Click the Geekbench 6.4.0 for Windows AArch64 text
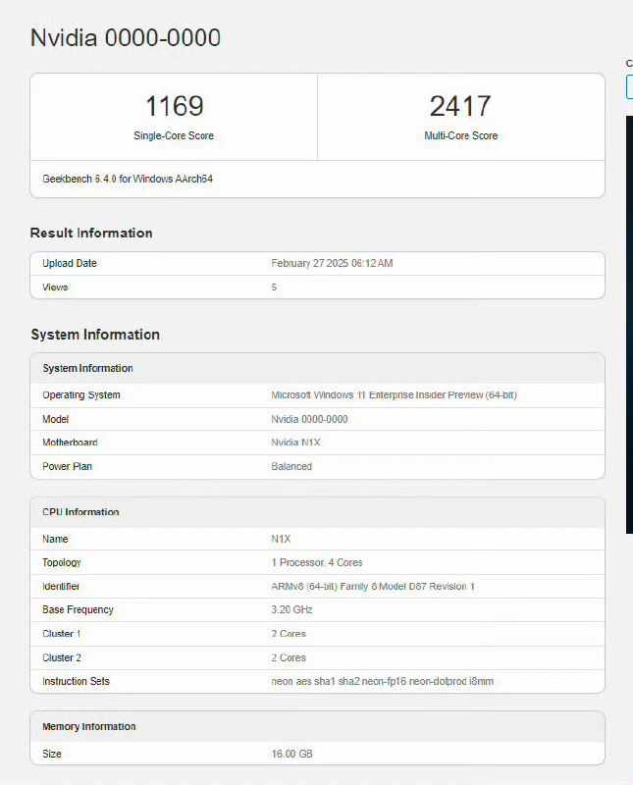The height and width of the screenshot is (785, 633). coord(128,179)
